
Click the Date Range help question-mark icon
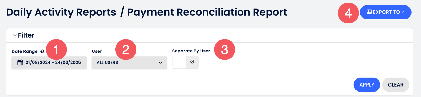click(42, 51)
